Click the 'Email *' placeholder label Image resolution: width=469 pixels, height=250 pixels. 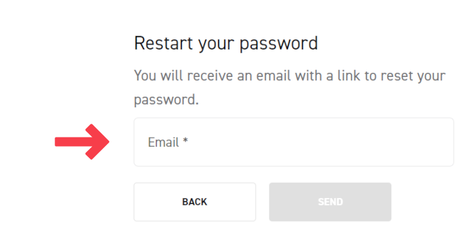pyautogui.click(x=168, y=142)
